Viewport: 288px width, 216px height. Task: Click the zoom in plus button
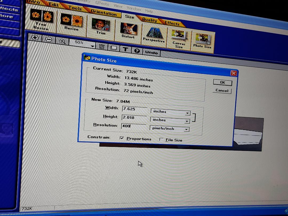[35, 38]
